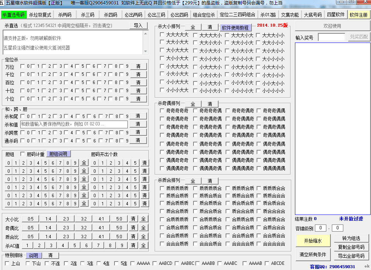
Task: Click 清空所有条件 to reset conditions
Action: coord(313,255)
